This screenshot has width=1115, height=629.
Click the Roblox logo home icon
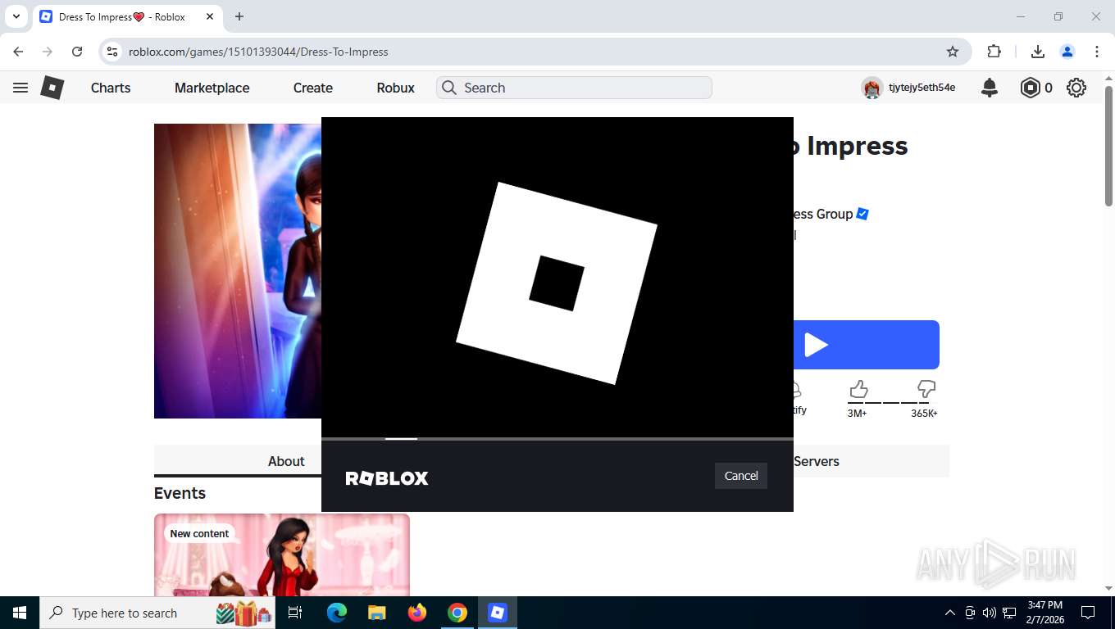(52, 88)
